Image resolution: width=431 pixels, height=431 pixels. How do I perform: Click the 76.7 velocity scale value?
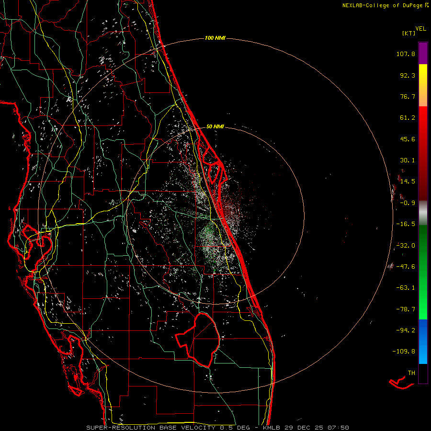point(408,96)
